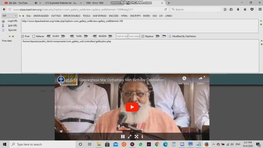Viewport: 263px width, 148px height.
Task: Expand the TOOLS menu
Action: click(87, 16)
